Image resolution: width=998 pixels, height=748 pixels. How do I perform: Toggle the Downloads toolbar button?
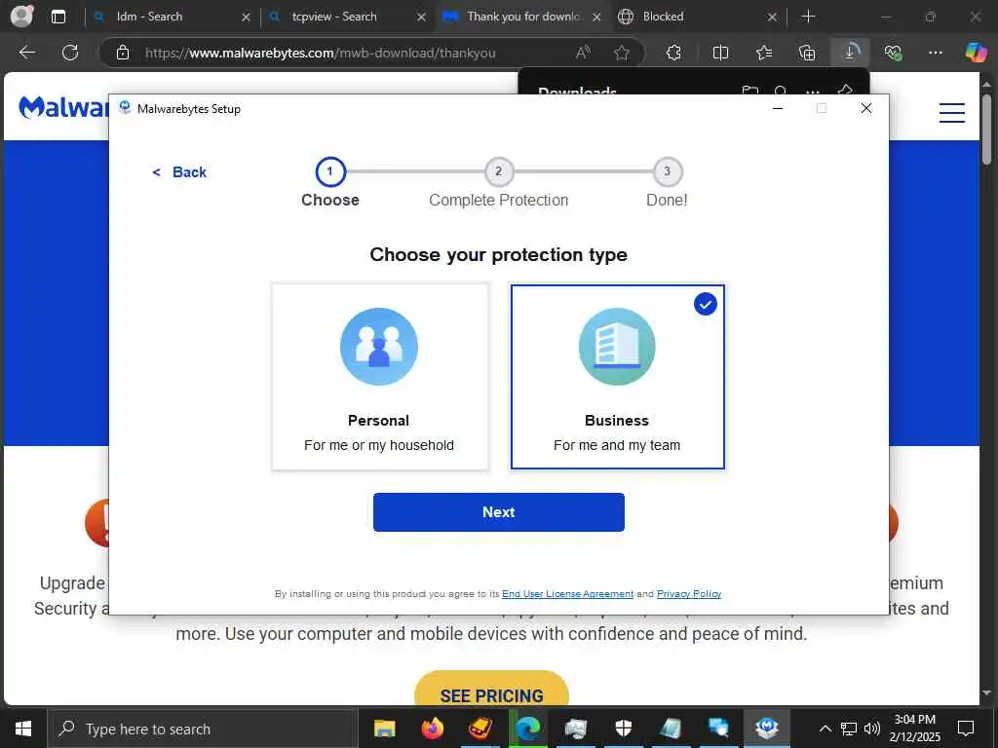850,53
